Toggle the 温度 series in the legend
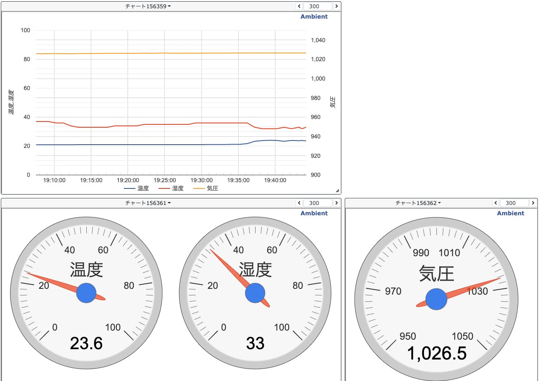540x381 pixels. [x=137, y=188]
